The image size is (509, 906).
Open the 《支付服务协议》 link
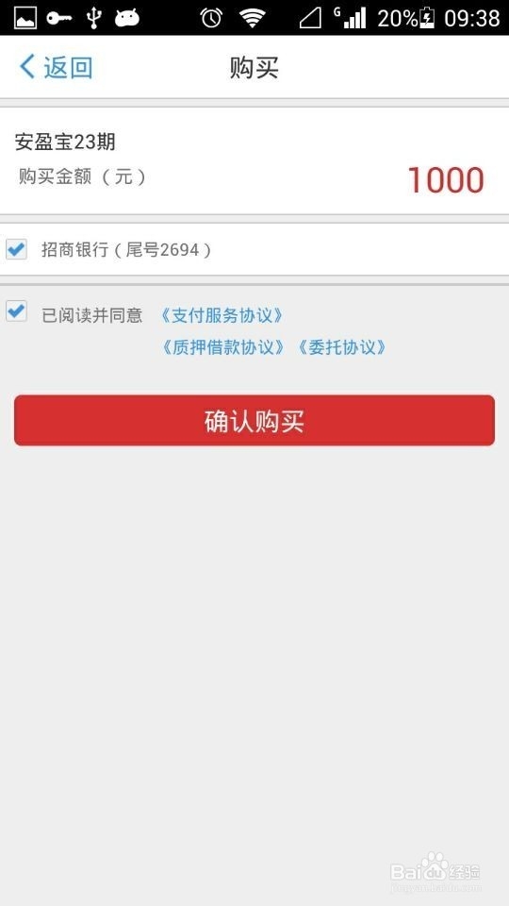coord(222,315)
